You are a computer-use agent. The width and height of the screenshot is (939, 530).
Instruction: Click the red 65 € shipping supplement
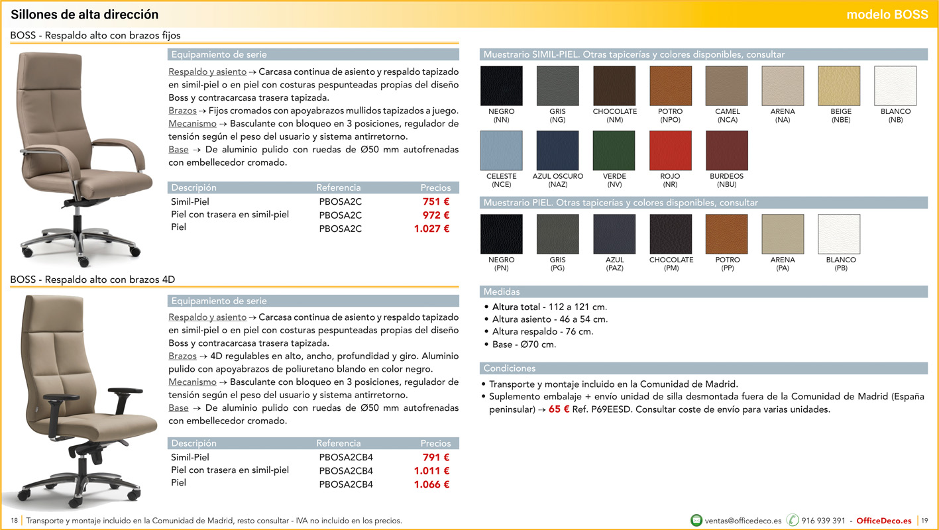(559, 409)
